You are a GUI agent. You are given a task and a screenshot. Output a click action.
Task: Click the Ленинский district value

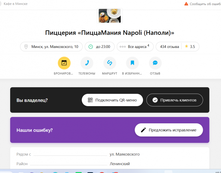tap(120, 164)
